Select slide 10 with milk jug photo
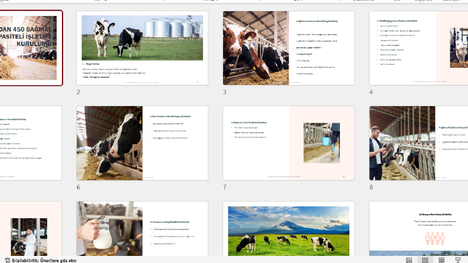468x263 pixels. coord(142,229)
